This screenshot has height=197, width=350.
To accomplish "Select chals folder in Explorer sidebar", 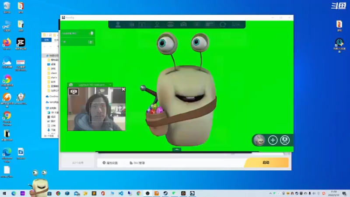I will click(x=52, y=77).
